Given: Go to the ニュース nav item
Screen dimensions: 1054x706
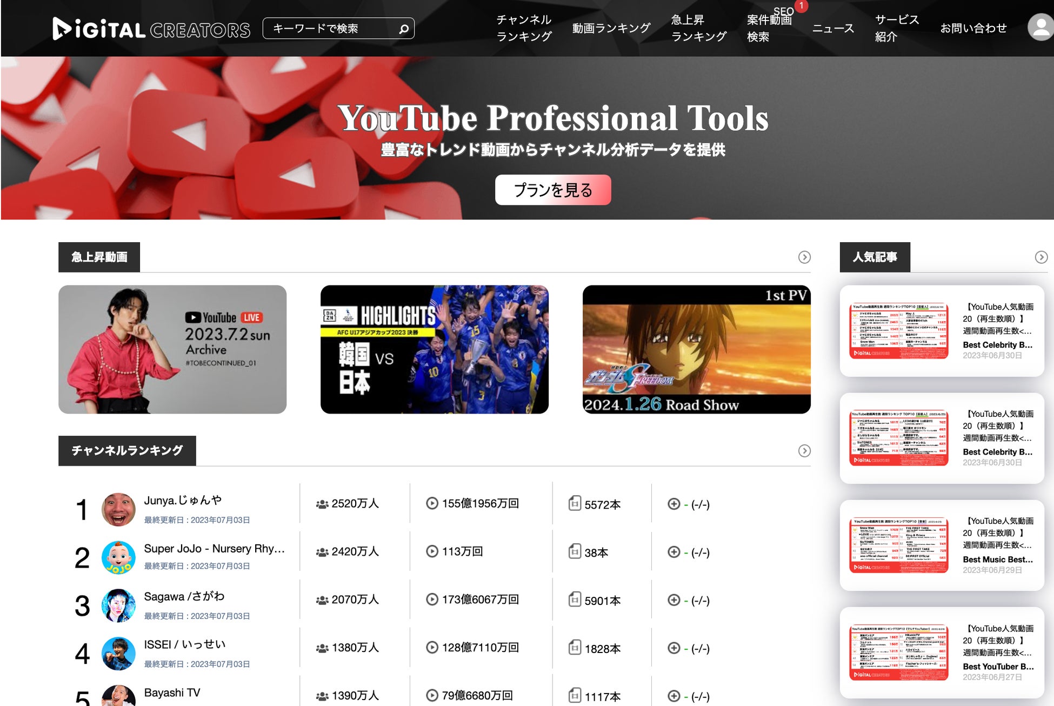Looking at the screenshot, I should point(833,28).
